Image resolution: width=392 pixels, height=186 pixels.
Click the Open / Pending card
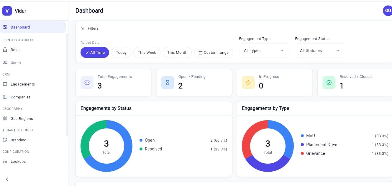194,83
